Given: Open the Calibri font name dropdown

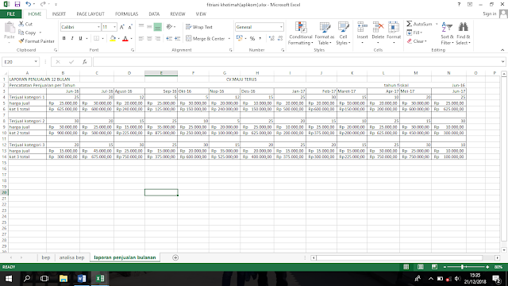Looking at the screenshot, I should [x=98, y=27].
